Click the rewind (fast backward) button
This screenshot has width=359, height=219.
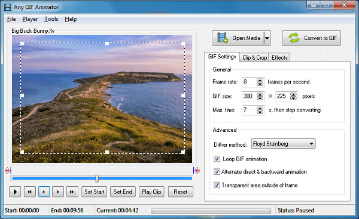29,192
